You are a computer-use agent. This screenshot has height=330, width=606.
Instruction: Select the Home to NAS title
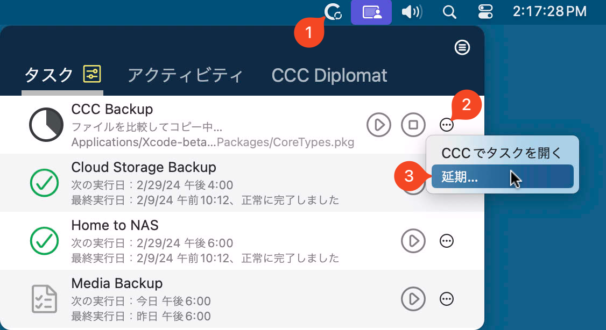click(x=115, y=225)
